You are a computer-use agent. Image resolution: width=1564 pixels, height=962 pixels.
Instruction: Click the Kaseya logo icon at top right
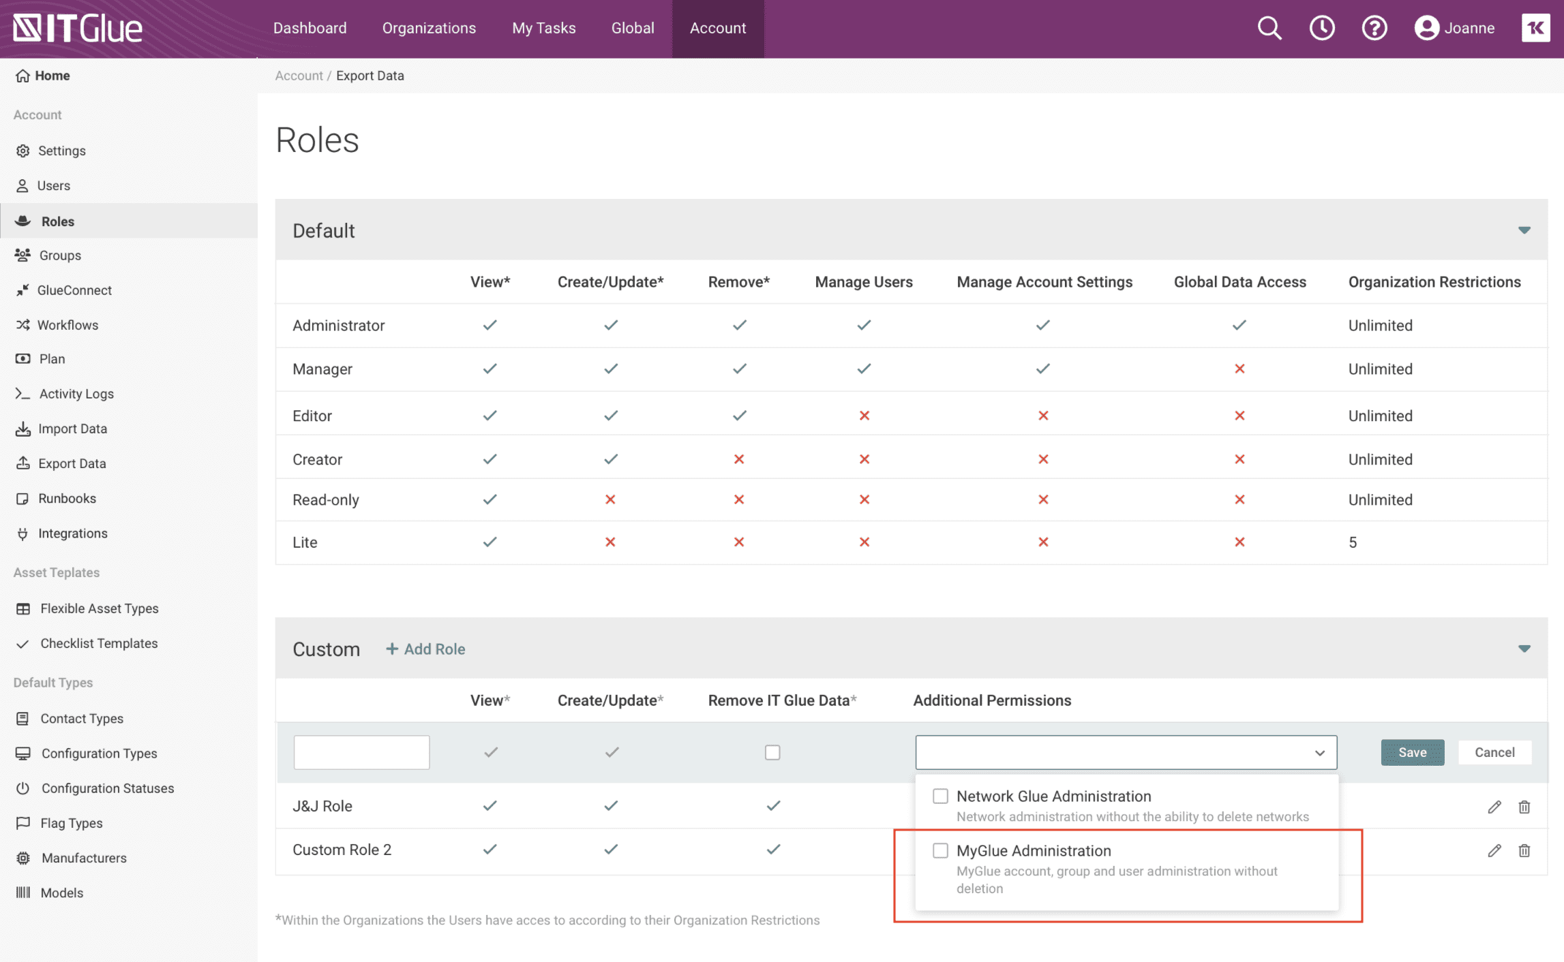click(x=1535, y=29)
